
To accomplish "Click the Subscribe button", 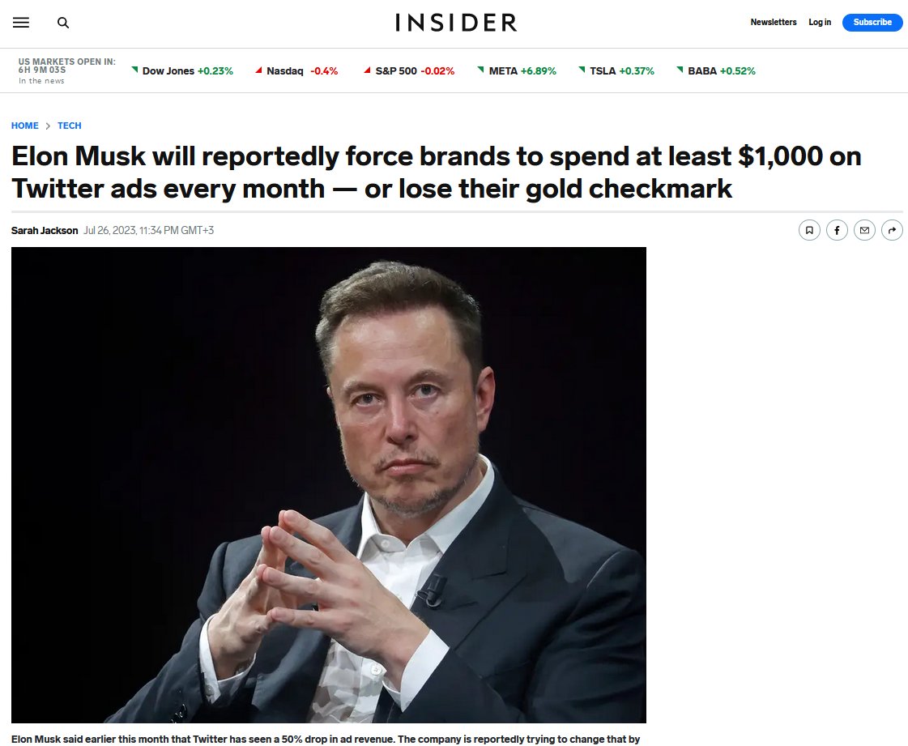I will pyautogui.click(x=872, y=22).
